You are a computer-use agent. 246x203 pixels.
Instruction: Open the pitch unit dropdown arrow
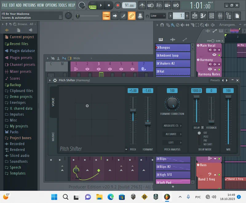126,149
